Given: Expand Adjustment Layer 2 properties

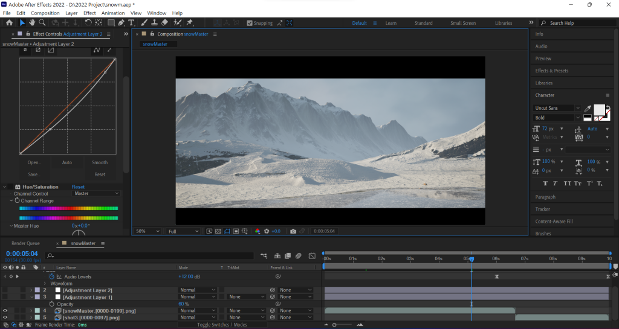Looking at the screenshot, I should (x=31, y=290).
